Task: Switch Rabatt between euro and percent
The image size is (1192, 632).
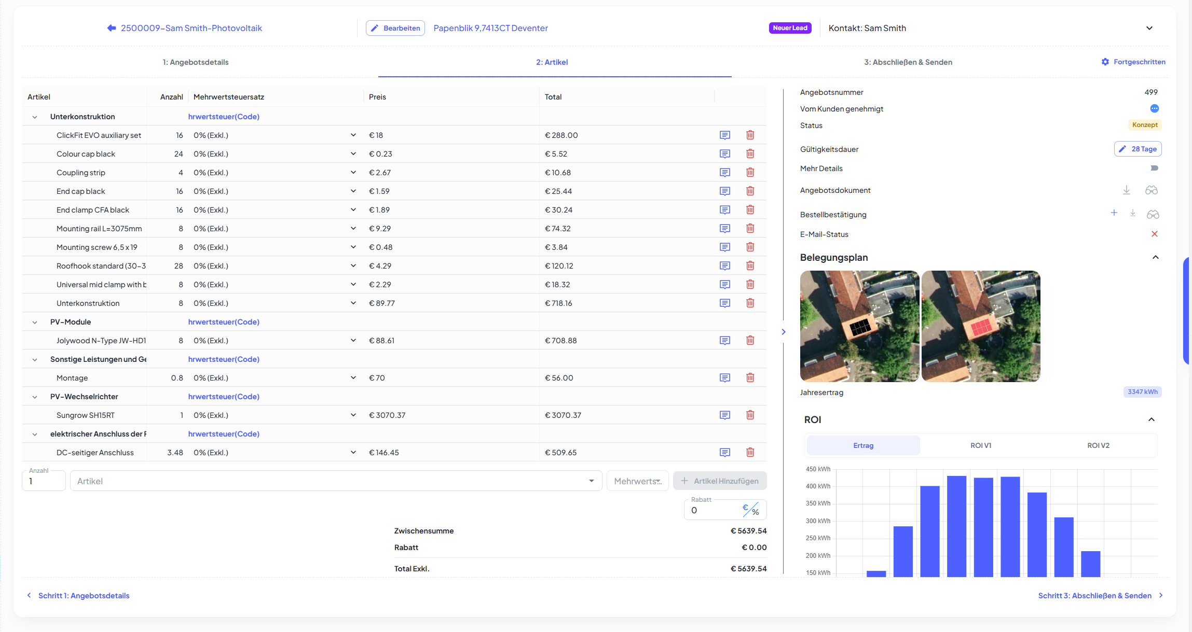Action: click(751, 510)
